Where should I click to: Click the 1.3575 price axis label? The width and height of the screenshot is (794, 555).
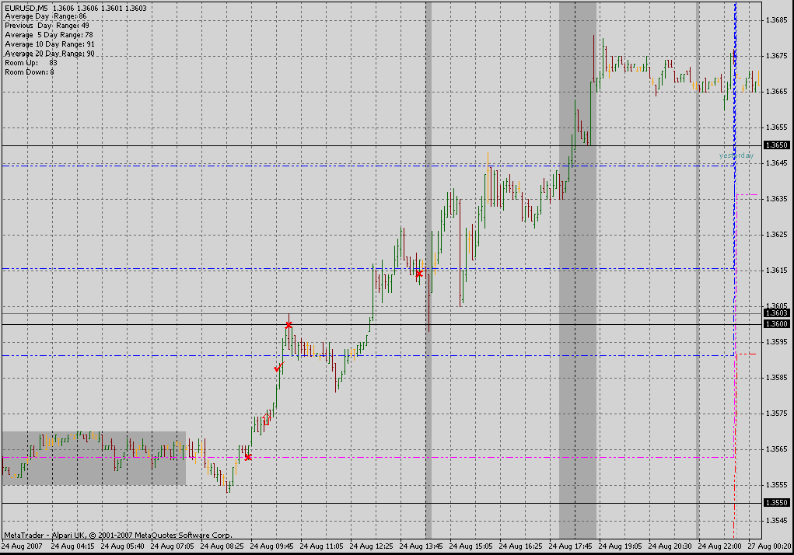point(776,414)
